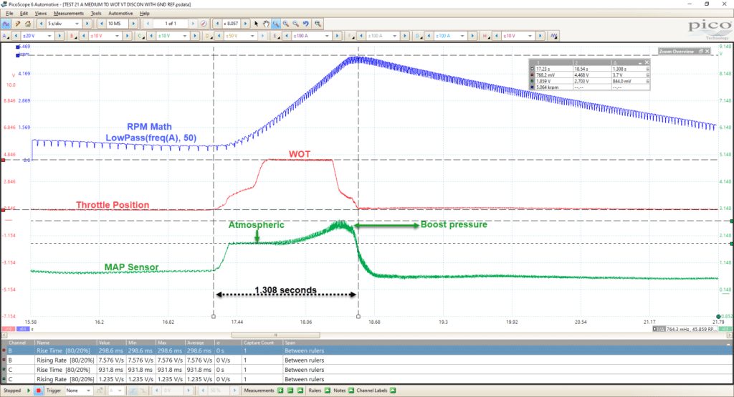Click the right time ruler handle
The image size is (734, 397).
click(x=358, y=317)
